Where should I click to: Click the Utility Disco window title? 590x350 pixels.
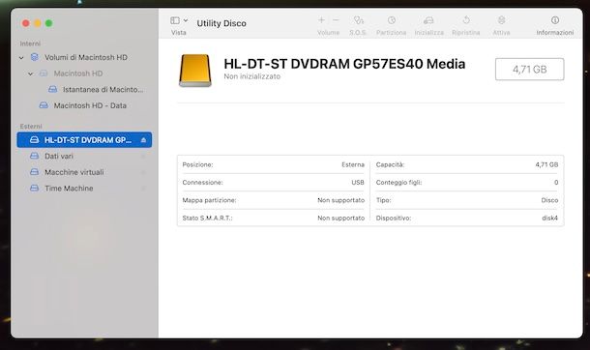point(221,23)
